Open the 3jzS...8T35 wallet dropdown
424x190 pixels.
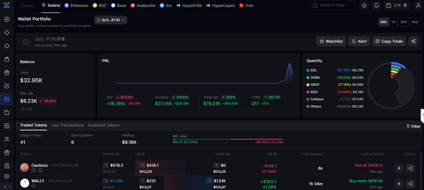(x=111, y=20)
